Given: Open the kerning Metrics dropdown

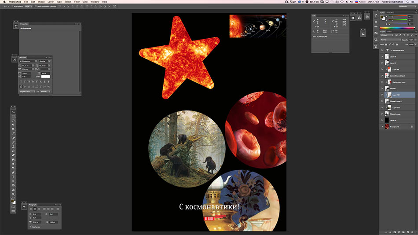Looking at the screenshot, I should [33, 69].
